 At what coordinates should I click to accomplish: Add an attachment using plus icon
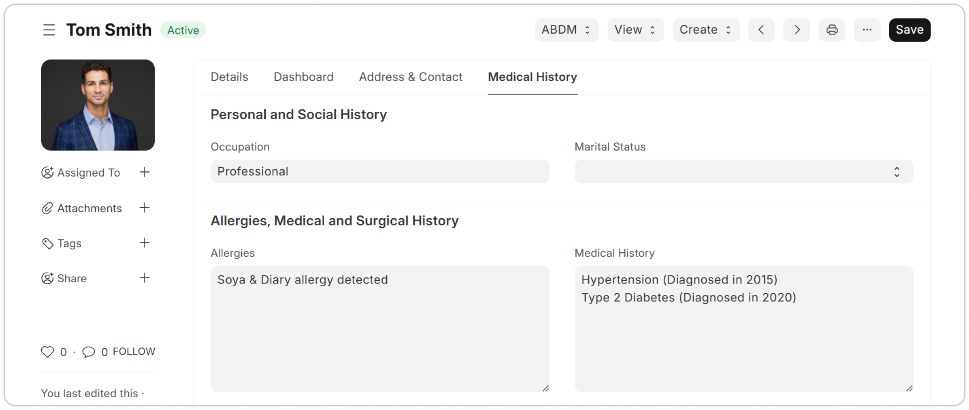[144, 208]
